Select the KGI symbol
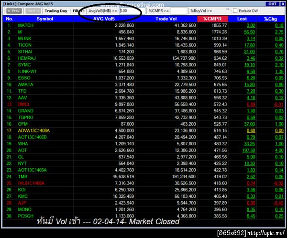This screenshot has height=238, width=287. (x=22, y=190)
